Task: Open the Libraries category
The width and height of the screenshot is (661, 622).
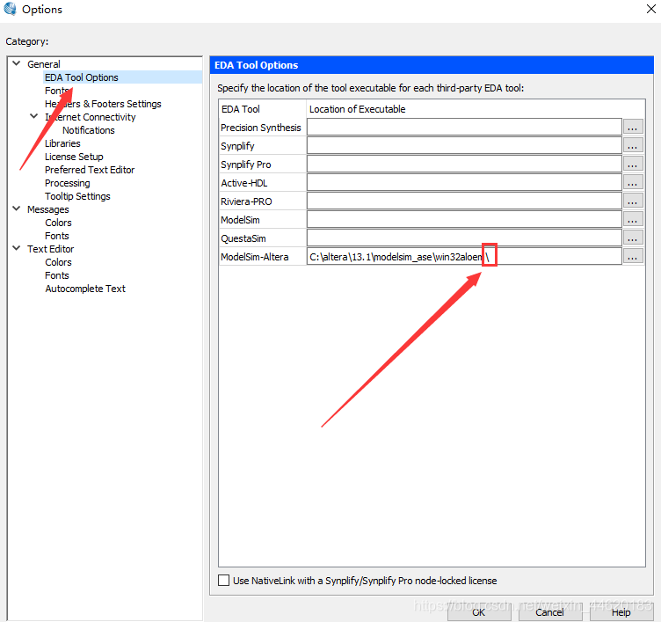Action: [62, 143]
